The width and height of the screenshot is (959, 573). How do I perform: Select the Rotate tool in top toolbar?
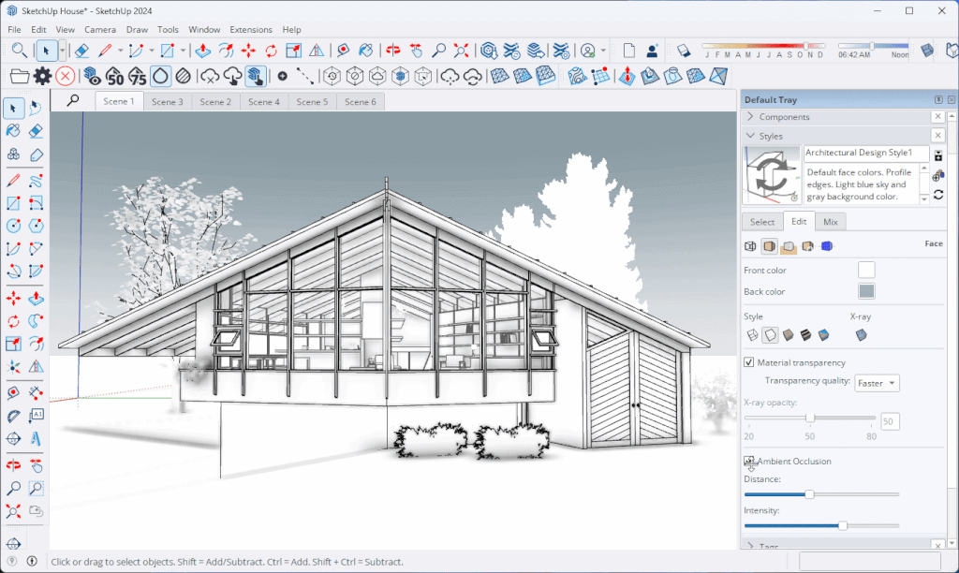pyautogui.click(x=271, y=51)
